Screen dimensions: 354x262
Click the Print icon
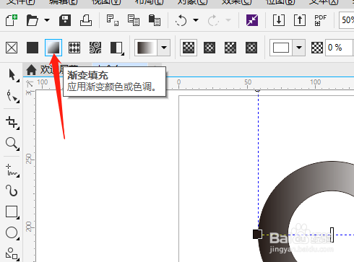click(86, 20)
